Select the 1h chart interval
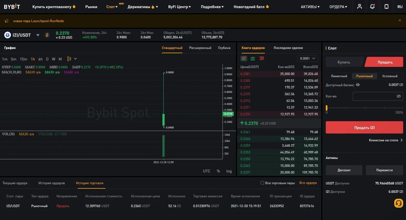 click(x=33, y=59)
